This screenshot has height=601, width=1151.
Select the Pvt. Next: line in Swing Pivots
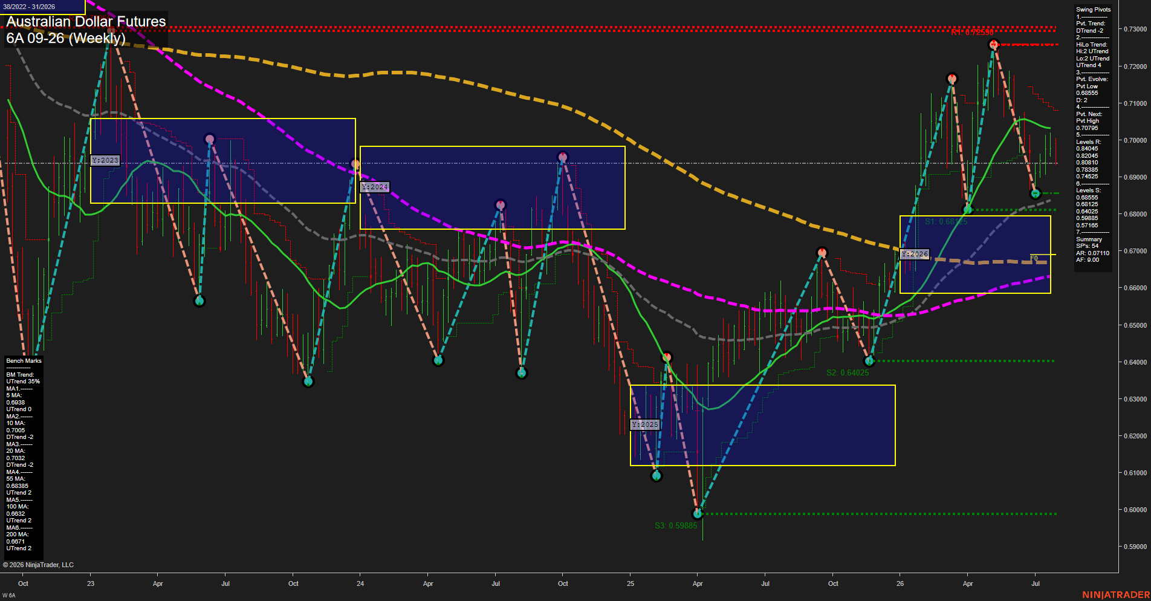click(1089, 114)
